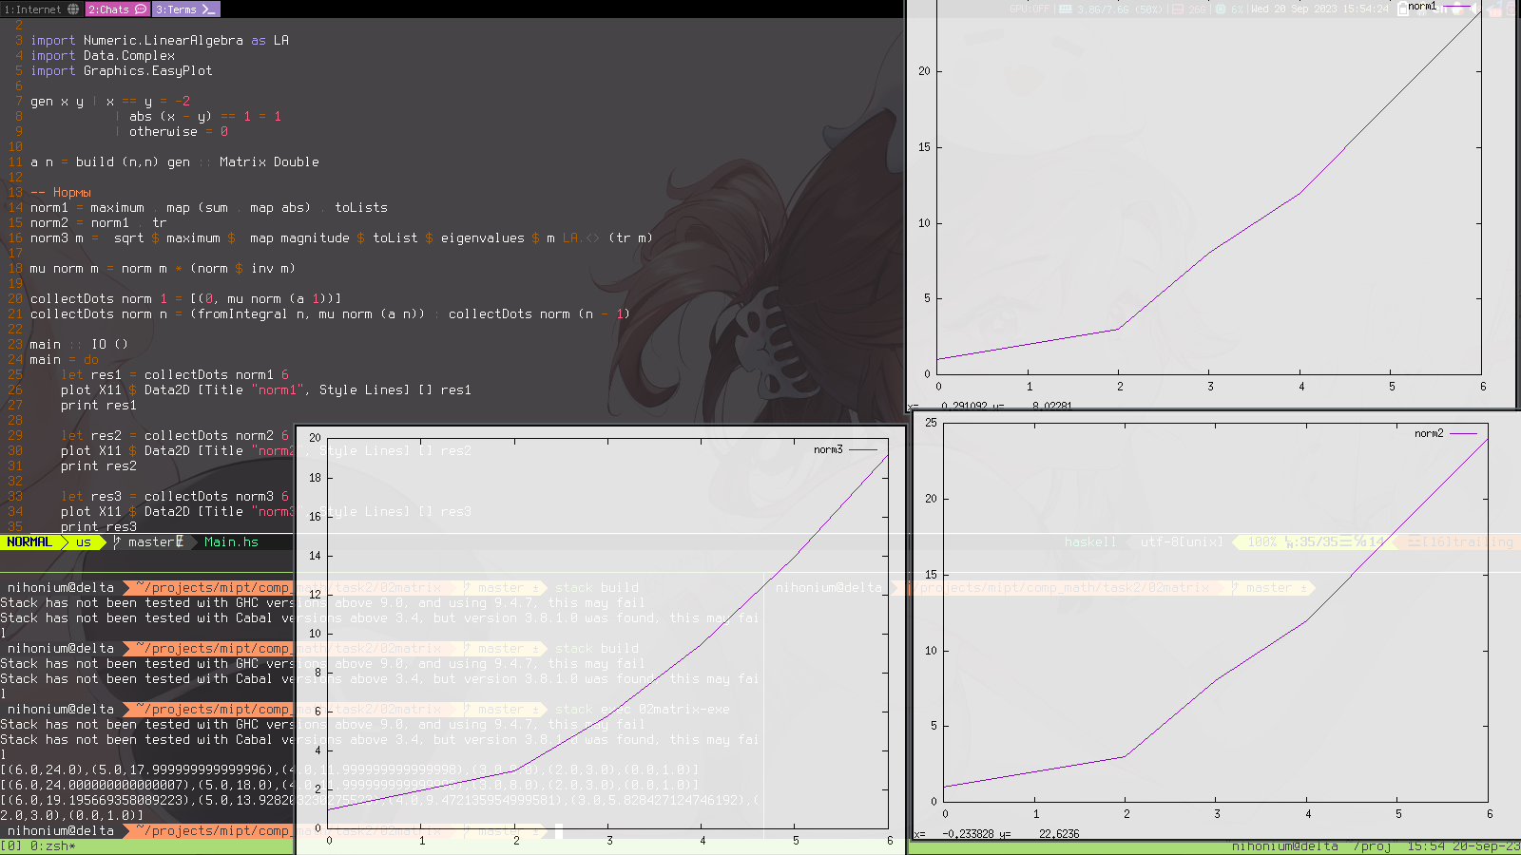The height and width of the screenshot is (855, 1521).
Task: Switch to the 3:Terms workspace
Action: tap(186, 9)
